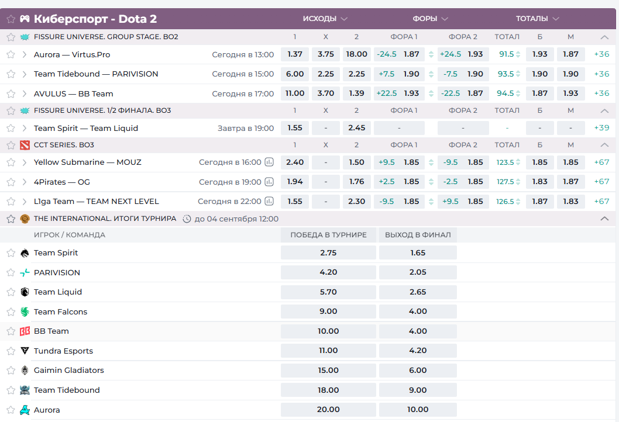Star the L1ga Team — TEAM NEXT LEVEL match
The image size is (619, 422).
pyautogui.click(x=11, y=202)
